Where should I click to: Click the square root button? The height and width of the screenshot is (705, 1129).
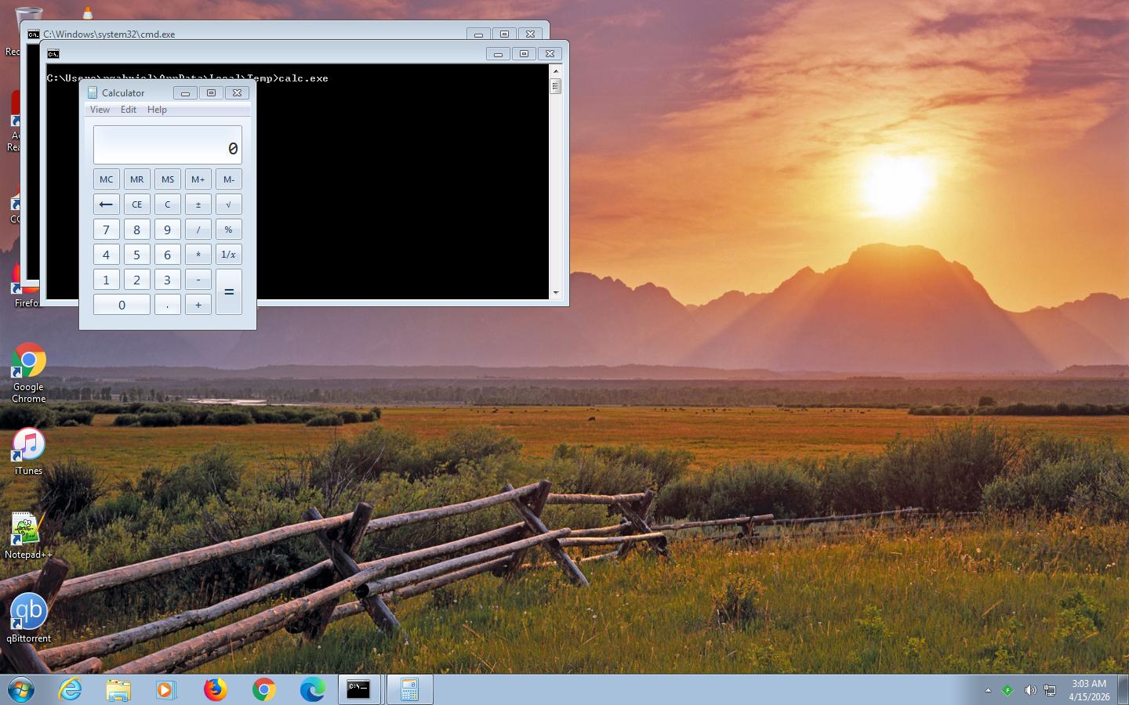(228, 204)
